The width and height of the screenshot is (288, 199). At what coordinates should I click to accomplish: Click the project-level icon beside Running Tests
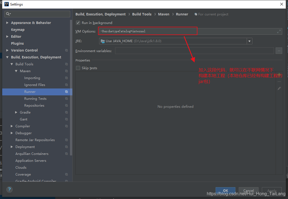[x=66, y=99]
